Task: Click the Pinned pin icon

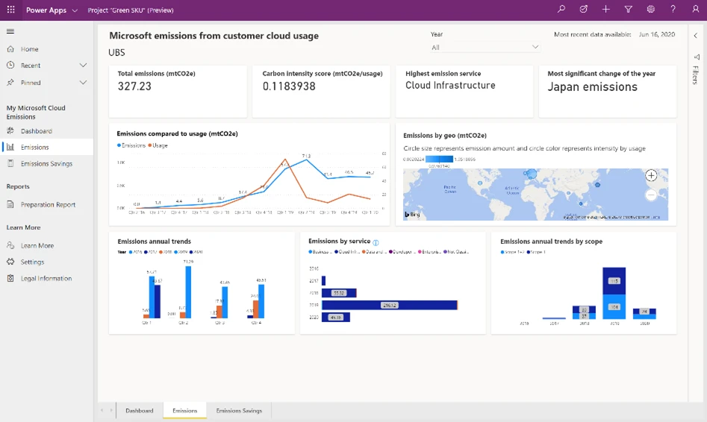Action: 10,83
